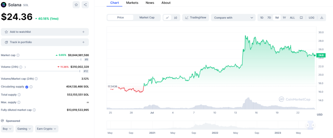333x138 pixels.
Task: Select Price chart toggle
Action: pos(120,18)
